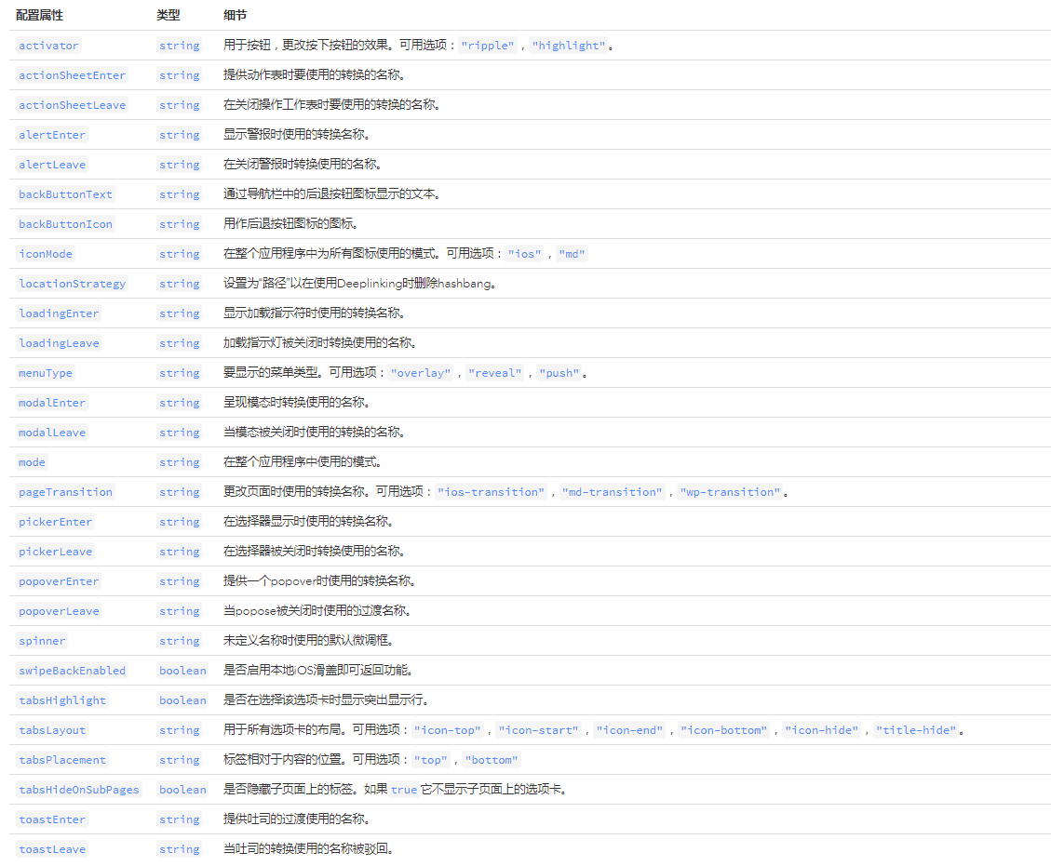Viewport: 1051px width, 866px height.
Task: Click the "highlight" option value
Action: coord(569,46)
